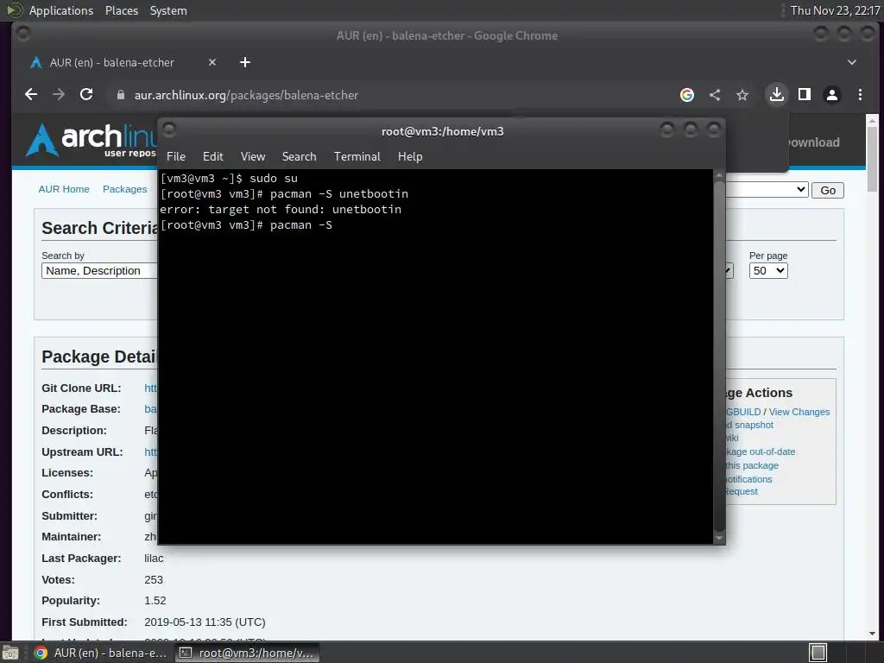Click the Popularity value 1.52
The height and width of the screenshot is (663, 884).
pos(155,601)
